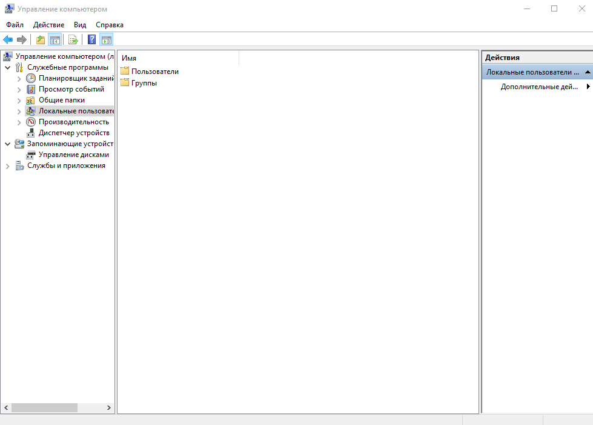The height and width of the screenshot is (425, 593).
Task: Click the Общие папки icon
Action: (31, 100)
